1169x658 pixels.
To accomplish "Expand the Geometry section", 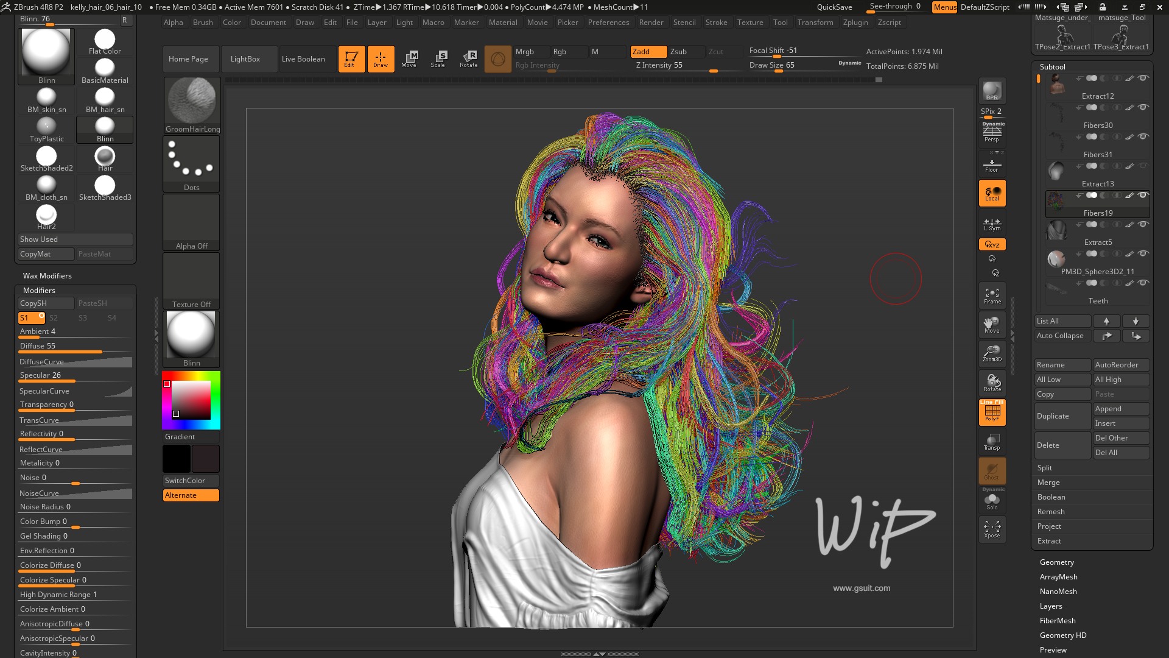I will 1056,562.
